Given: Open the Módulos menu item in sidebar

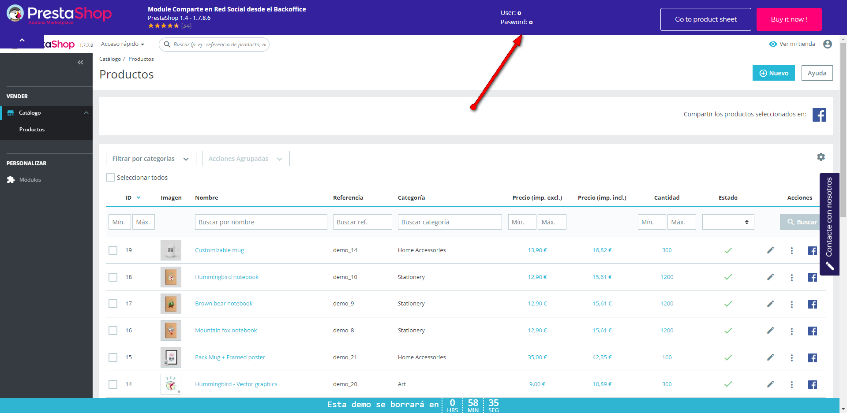Looking at the screenshot, I should 30,180.
